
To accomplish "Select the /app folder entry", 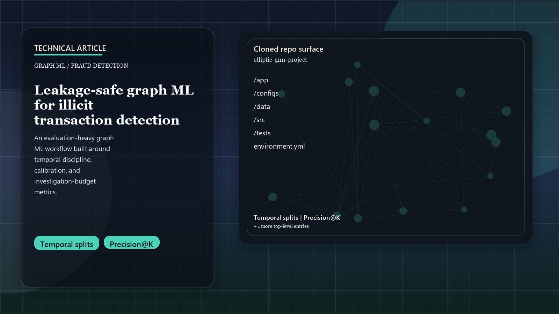I will [261, 80].
